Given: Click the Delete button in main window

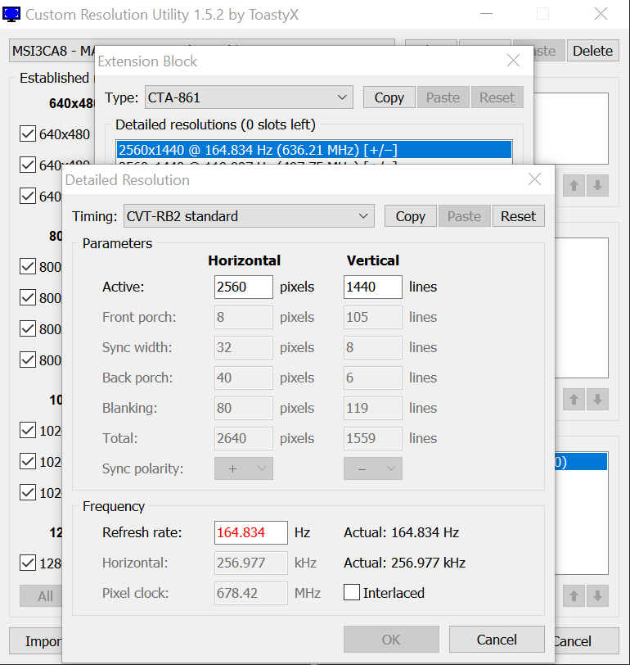Looking at the screenshot, I should (592, 51).
